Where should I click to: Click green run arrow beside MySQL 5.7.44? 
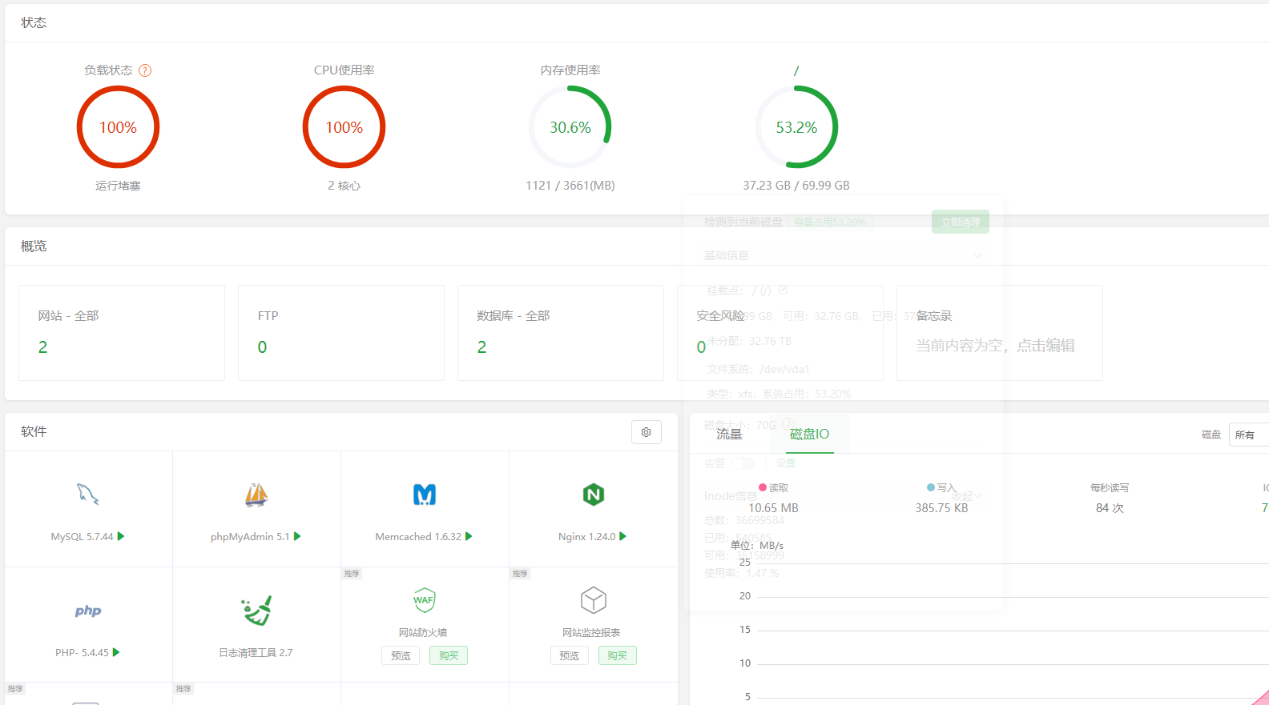pos(121,536)
